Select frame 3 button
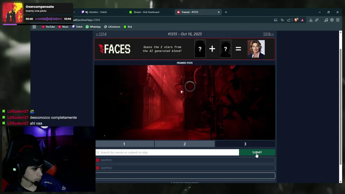Screen dimensions: 345x194 (245, 144)
